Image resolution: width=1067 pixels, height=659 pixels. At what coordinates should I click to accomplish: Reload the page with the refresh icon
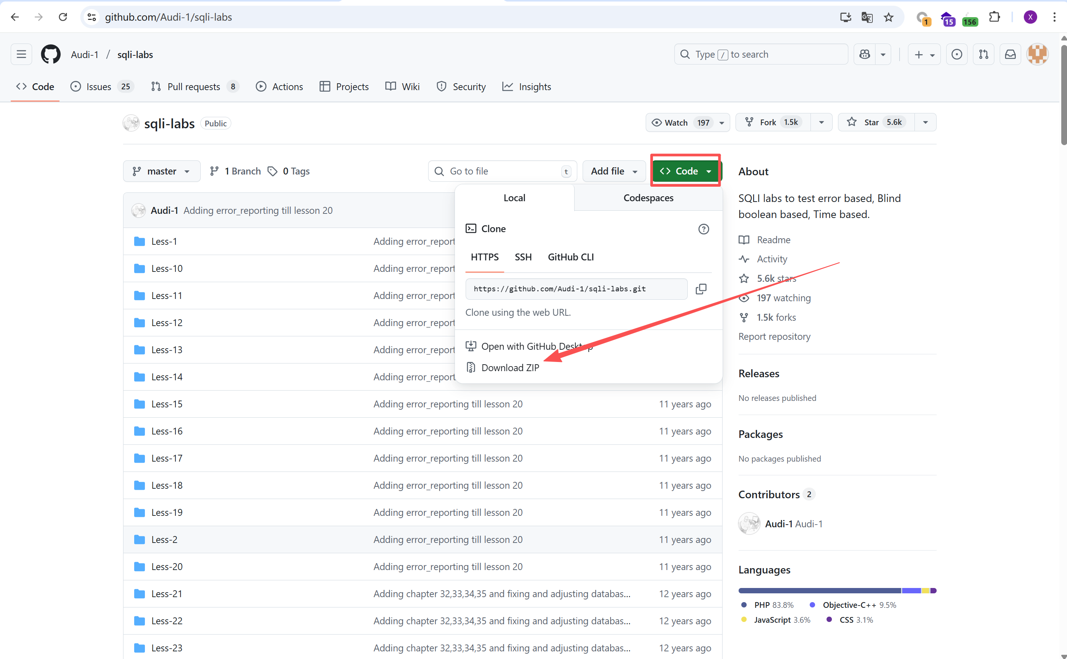coord(63,17)
